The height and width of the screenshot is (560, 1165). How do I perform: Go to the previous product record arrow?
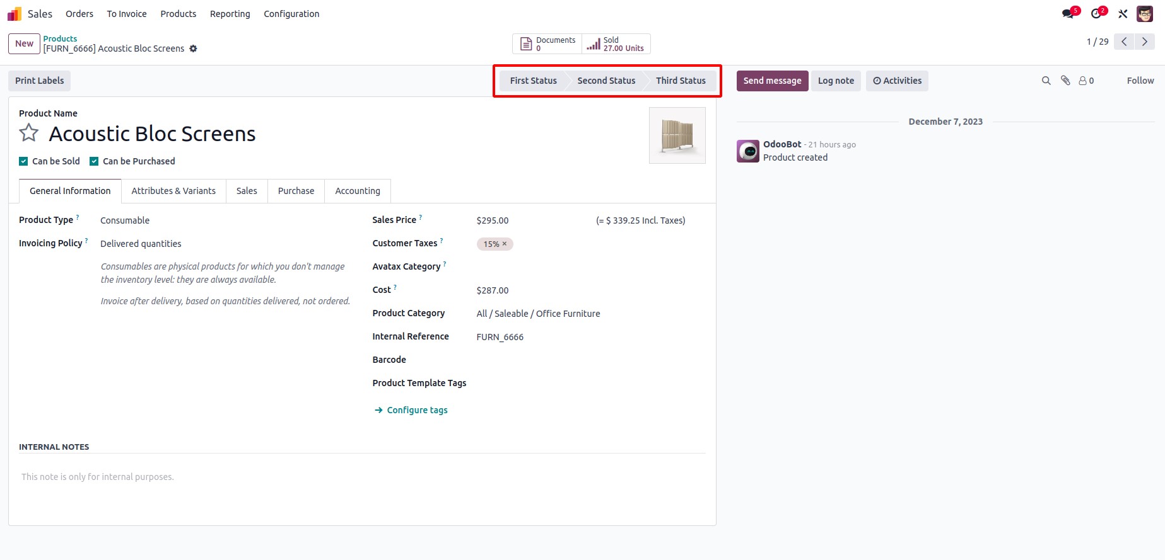pyautogui.click(x=1124, y=42)
